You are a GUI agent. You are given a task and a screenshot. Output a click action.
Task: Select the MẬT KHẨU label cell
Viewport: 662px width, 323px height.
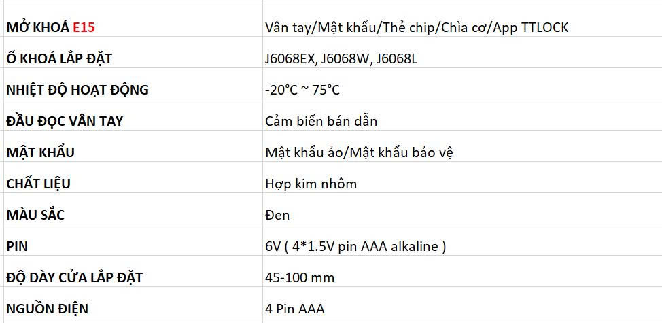(41, 152)
